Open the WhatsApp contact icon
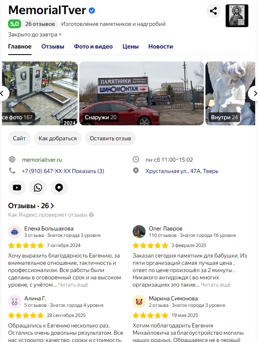Screen dimensions: 258x342 38,188
